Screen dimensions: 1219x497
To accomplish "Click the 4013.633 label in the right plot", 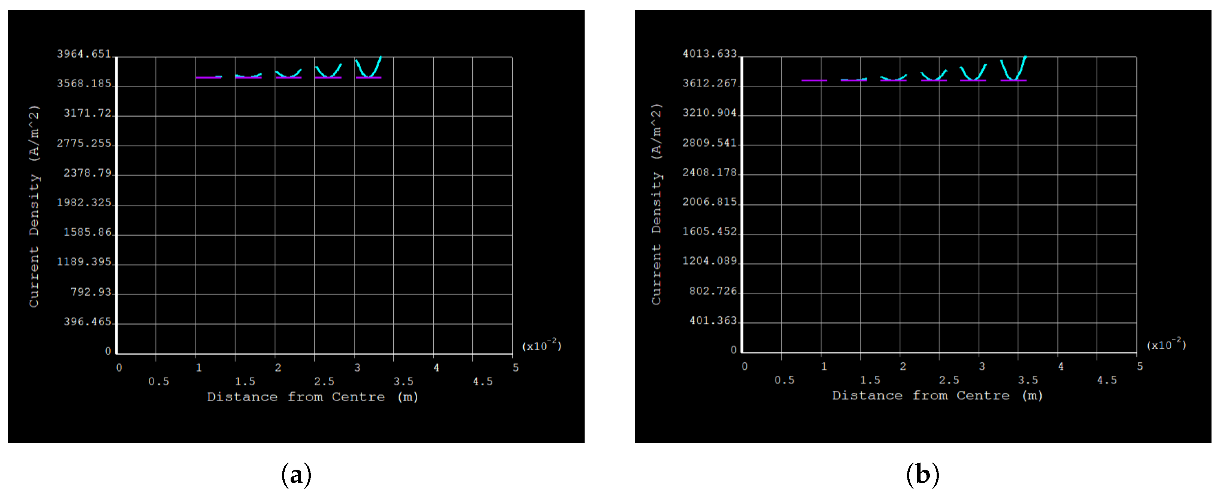I will pyautogui.click(x=709, y=54).
